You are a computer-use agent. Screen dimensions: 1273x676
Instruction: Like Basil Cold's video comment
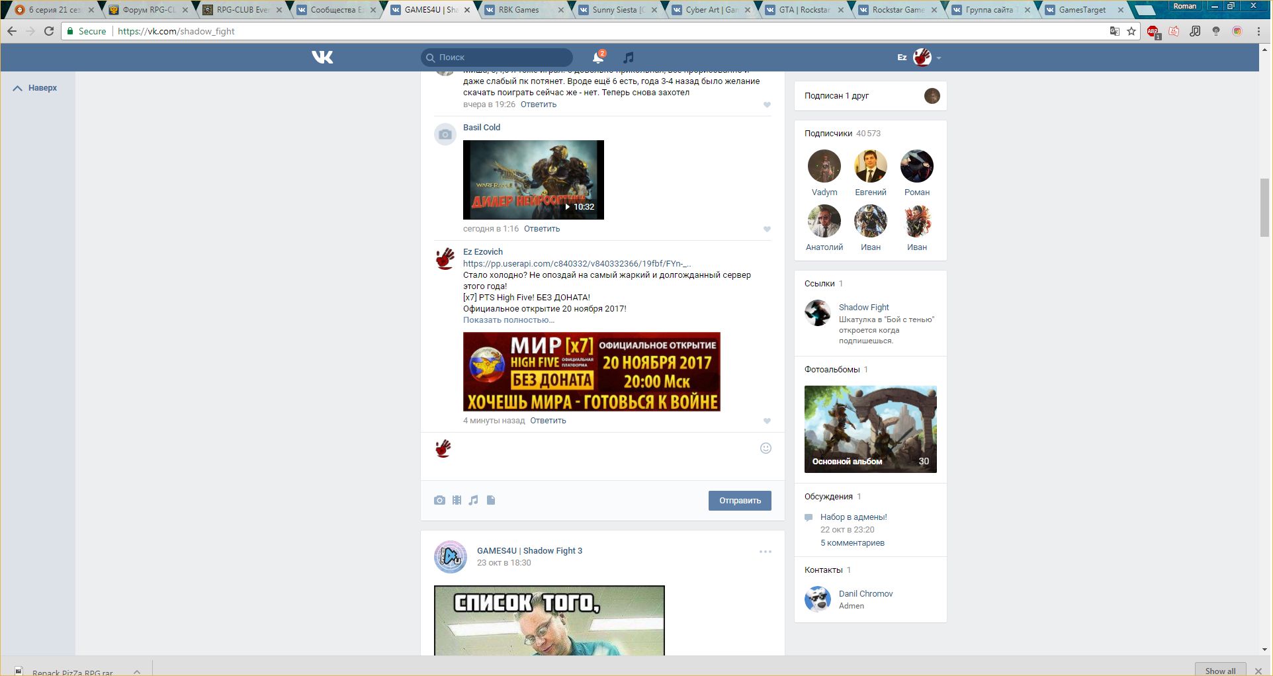coord(767,230)
